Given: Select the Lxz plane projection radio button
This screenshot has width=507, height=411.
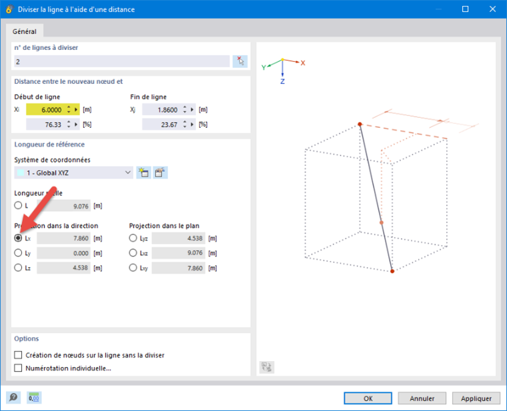Looking at the screenshot, I should click(x=133, y=253).
